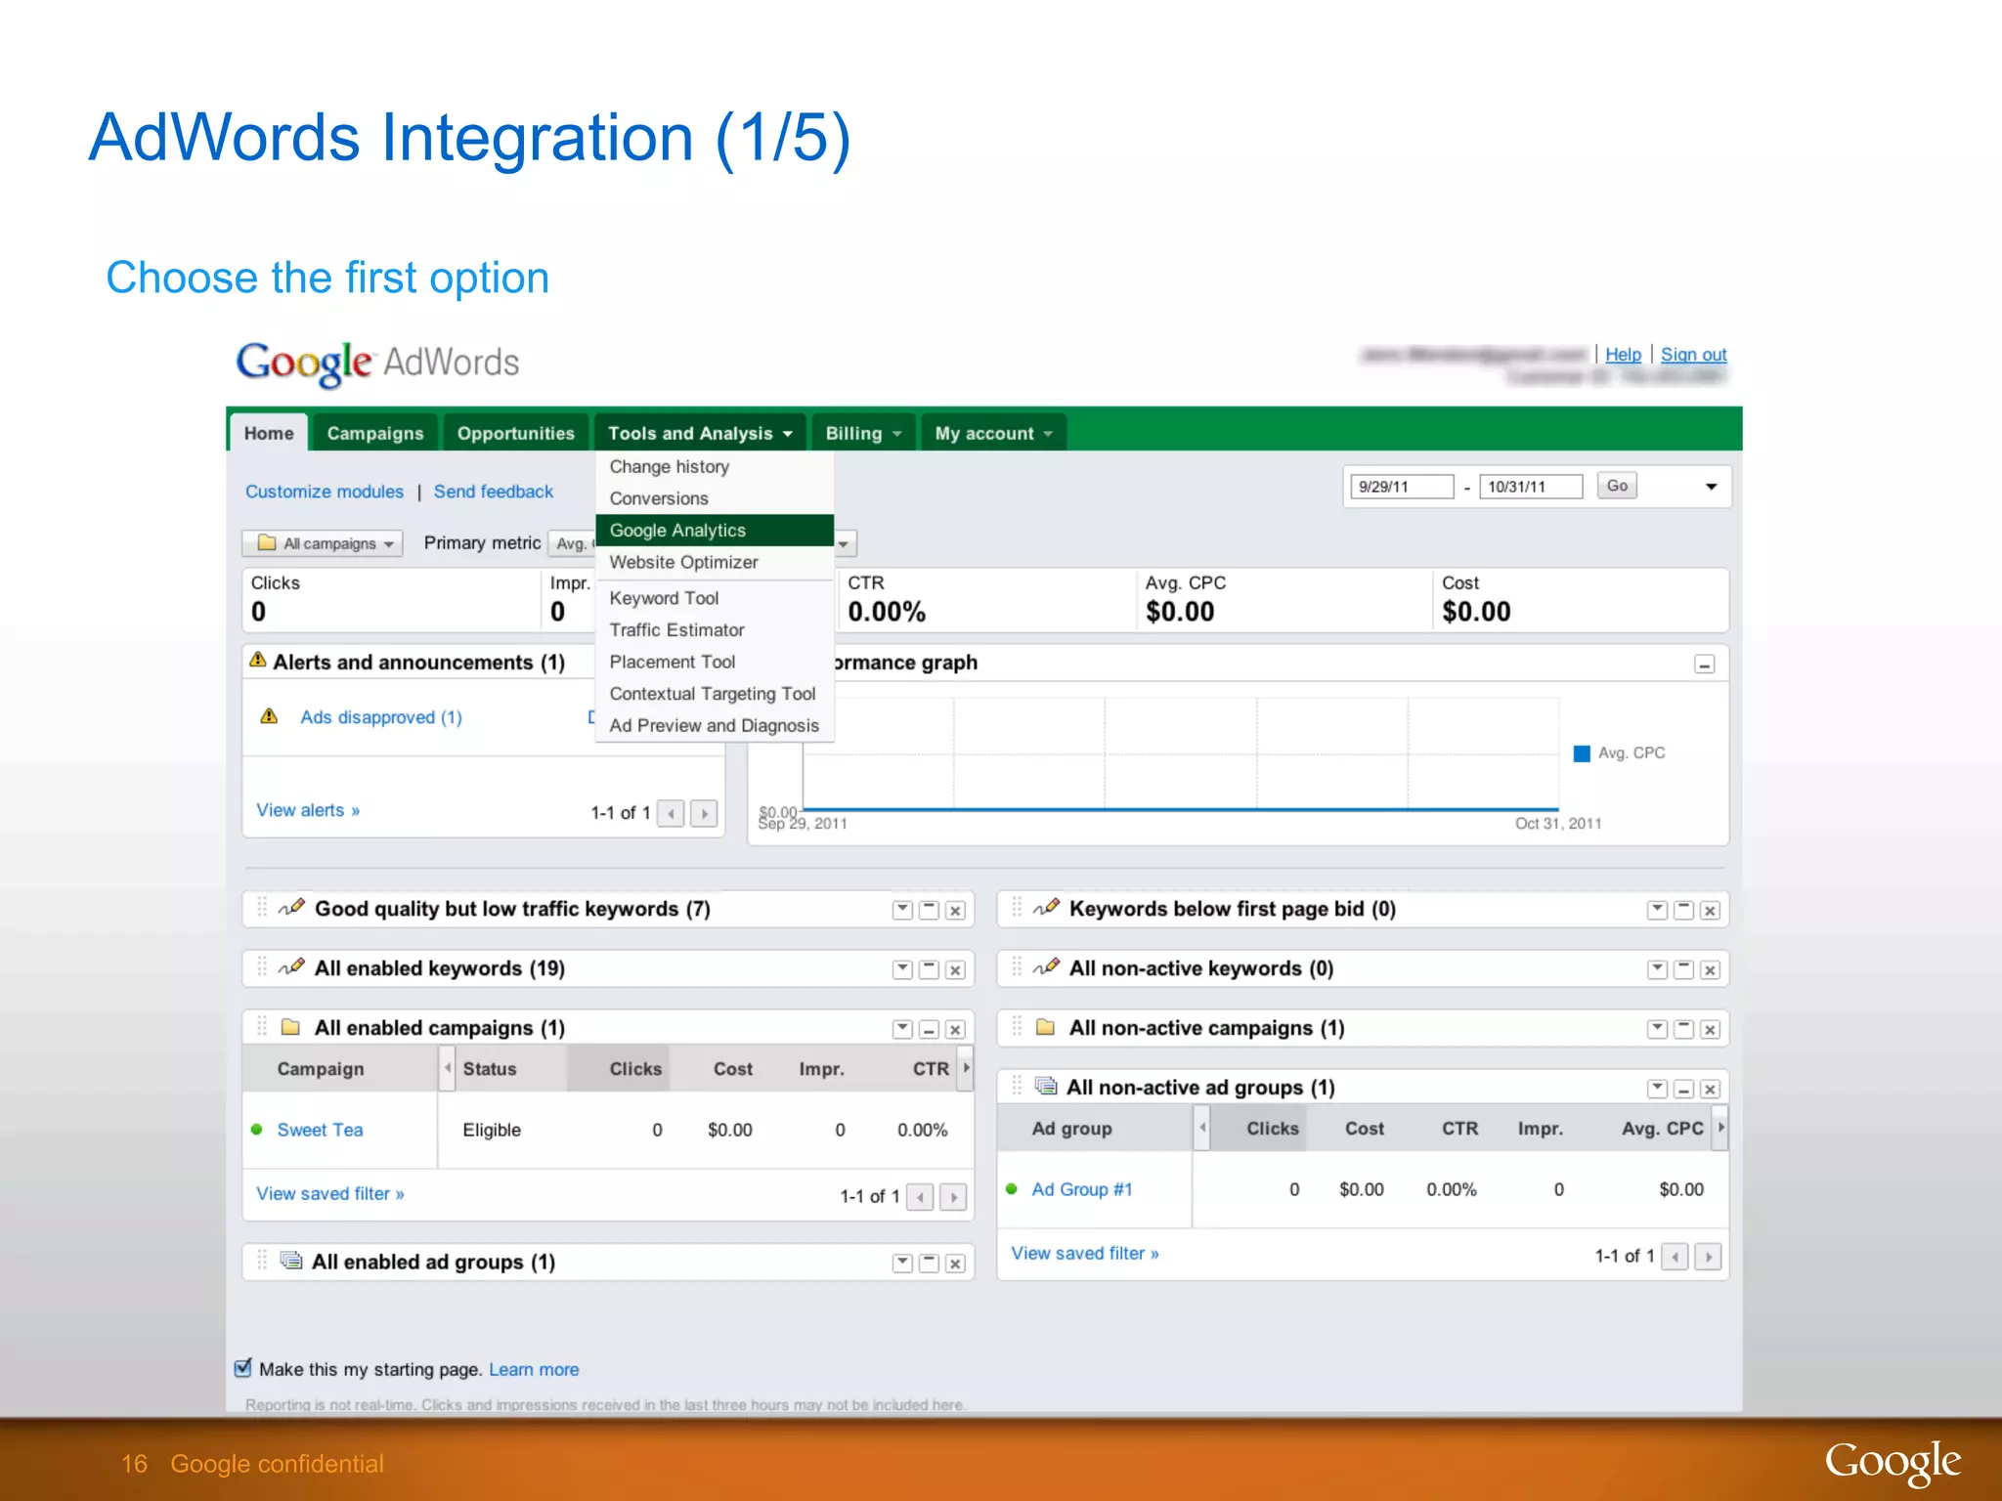Choose Google Analytics menu option

click(715, 530)
